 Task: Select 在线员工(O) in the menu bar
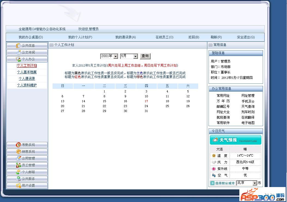pos(164,37)
